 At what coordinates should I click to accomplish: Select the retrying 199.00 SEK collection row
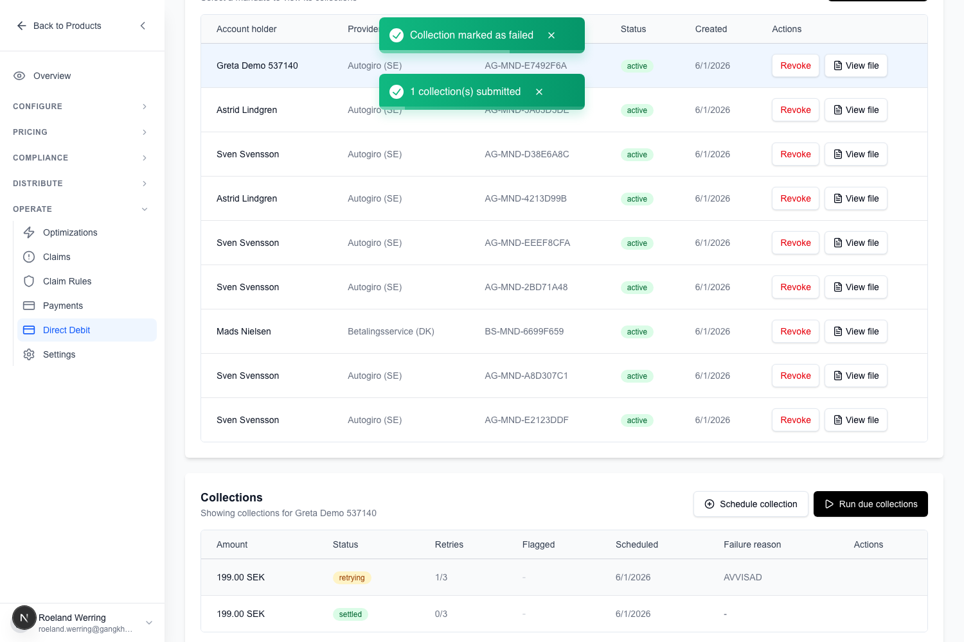[x=564, y=577]
